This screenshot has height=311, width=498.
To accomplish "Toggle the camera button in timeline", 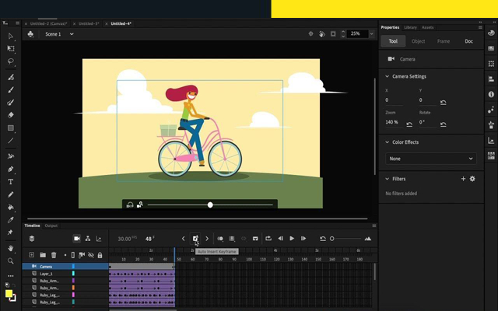I will [x=77, y=239].
